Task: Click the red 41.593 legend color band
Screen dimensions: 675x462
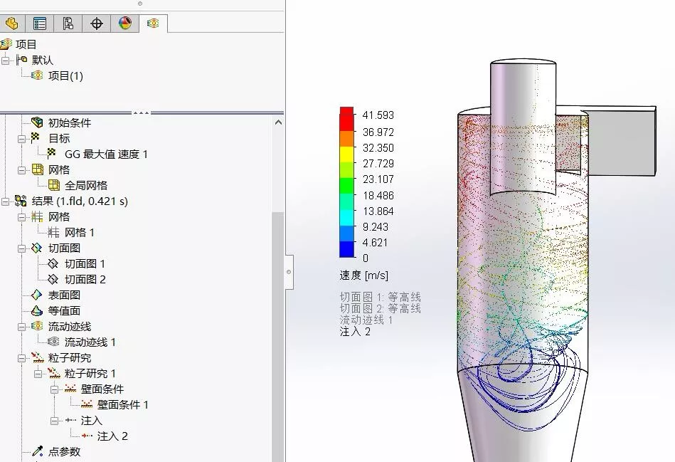Action: point(346,115)
